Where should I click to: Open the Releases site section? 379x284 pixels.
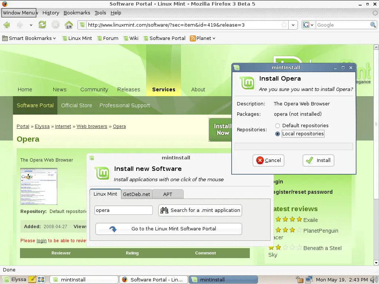tap(128, 89)
